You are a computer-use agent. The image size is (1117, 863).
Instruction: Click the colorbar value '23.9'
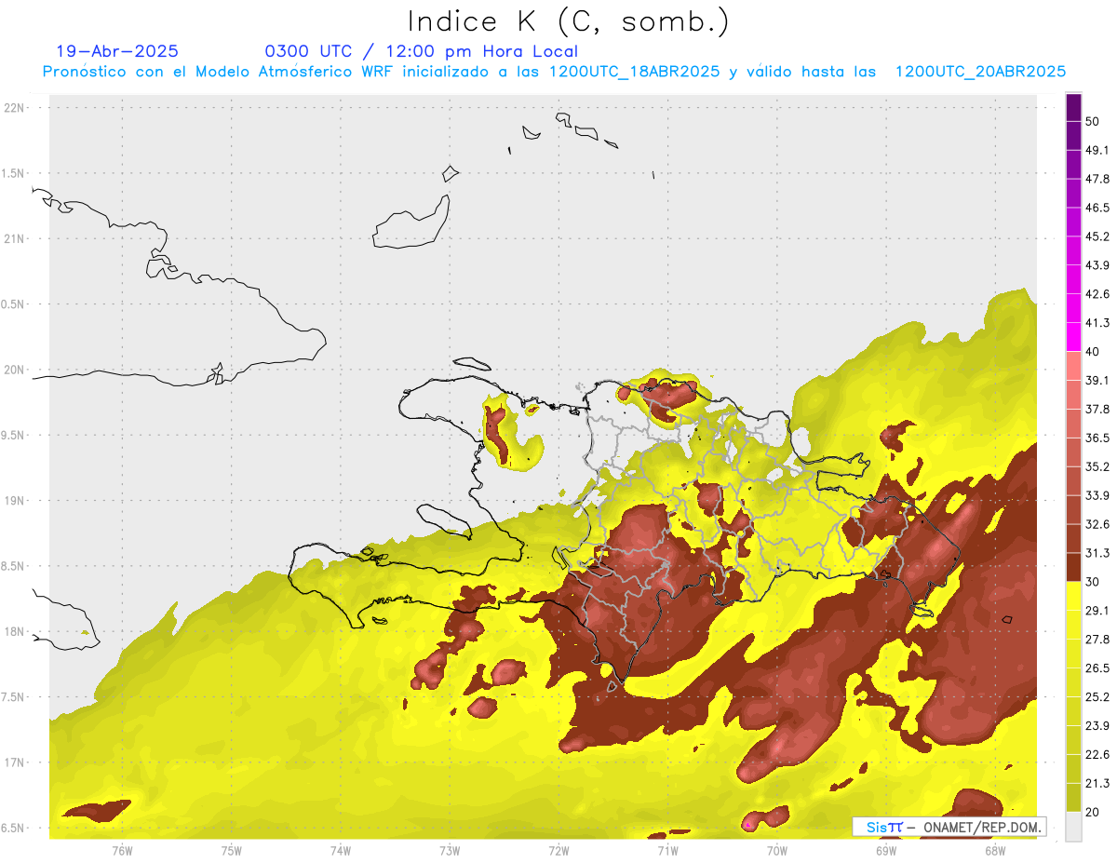1097,726
